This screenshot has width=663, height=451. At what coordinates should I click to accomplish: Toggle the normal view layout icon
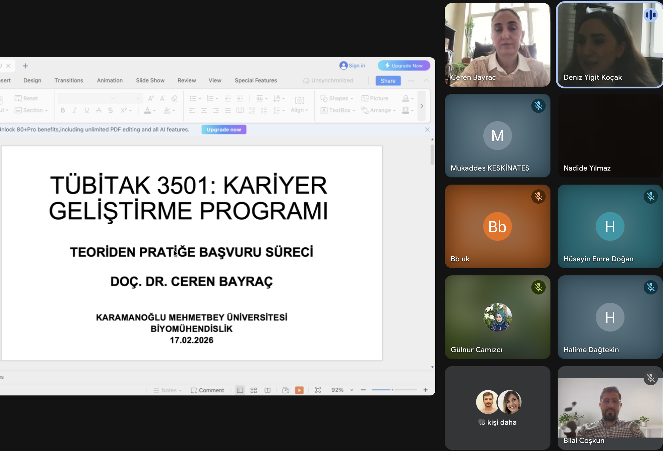(x=240, y=390)
